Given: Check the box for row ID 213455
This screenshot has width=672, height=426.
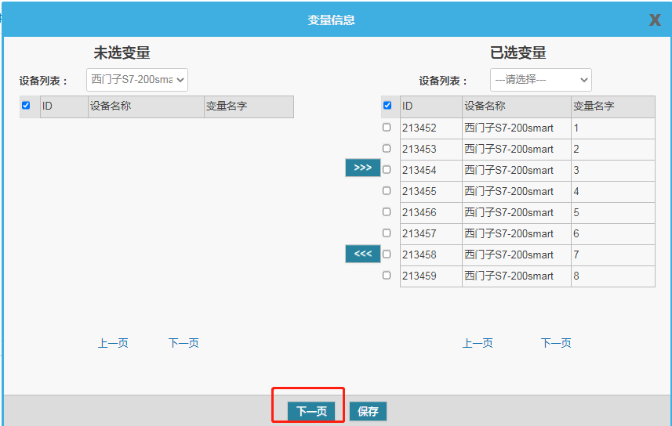Looking at the screenshot, I should coord(387,190).
